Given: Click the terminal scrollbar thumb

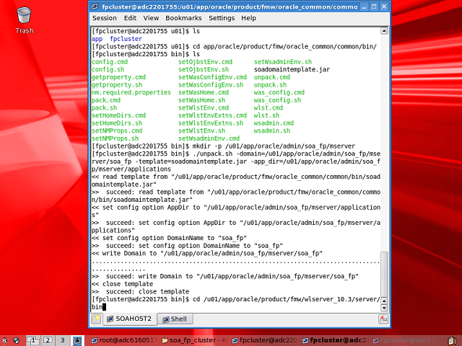Looking at the screenshot, I should tap(384, 274).
